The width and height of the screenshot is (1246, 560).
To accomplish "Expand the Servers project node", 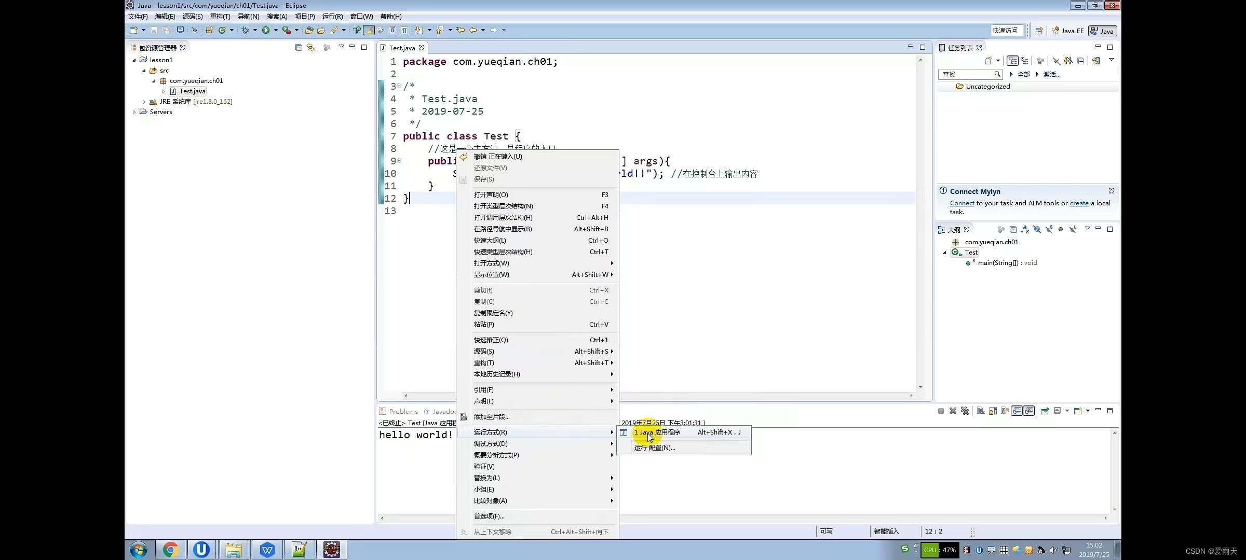I will click(134, 112).
